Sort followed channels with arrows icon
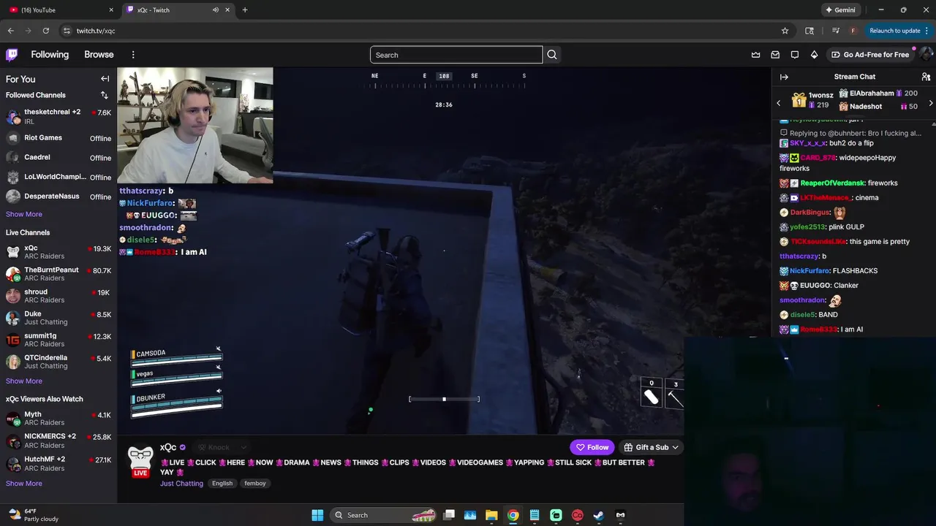The height and width of the screenshot is (526, 936). pyautogui.click(x=104, y=95)
